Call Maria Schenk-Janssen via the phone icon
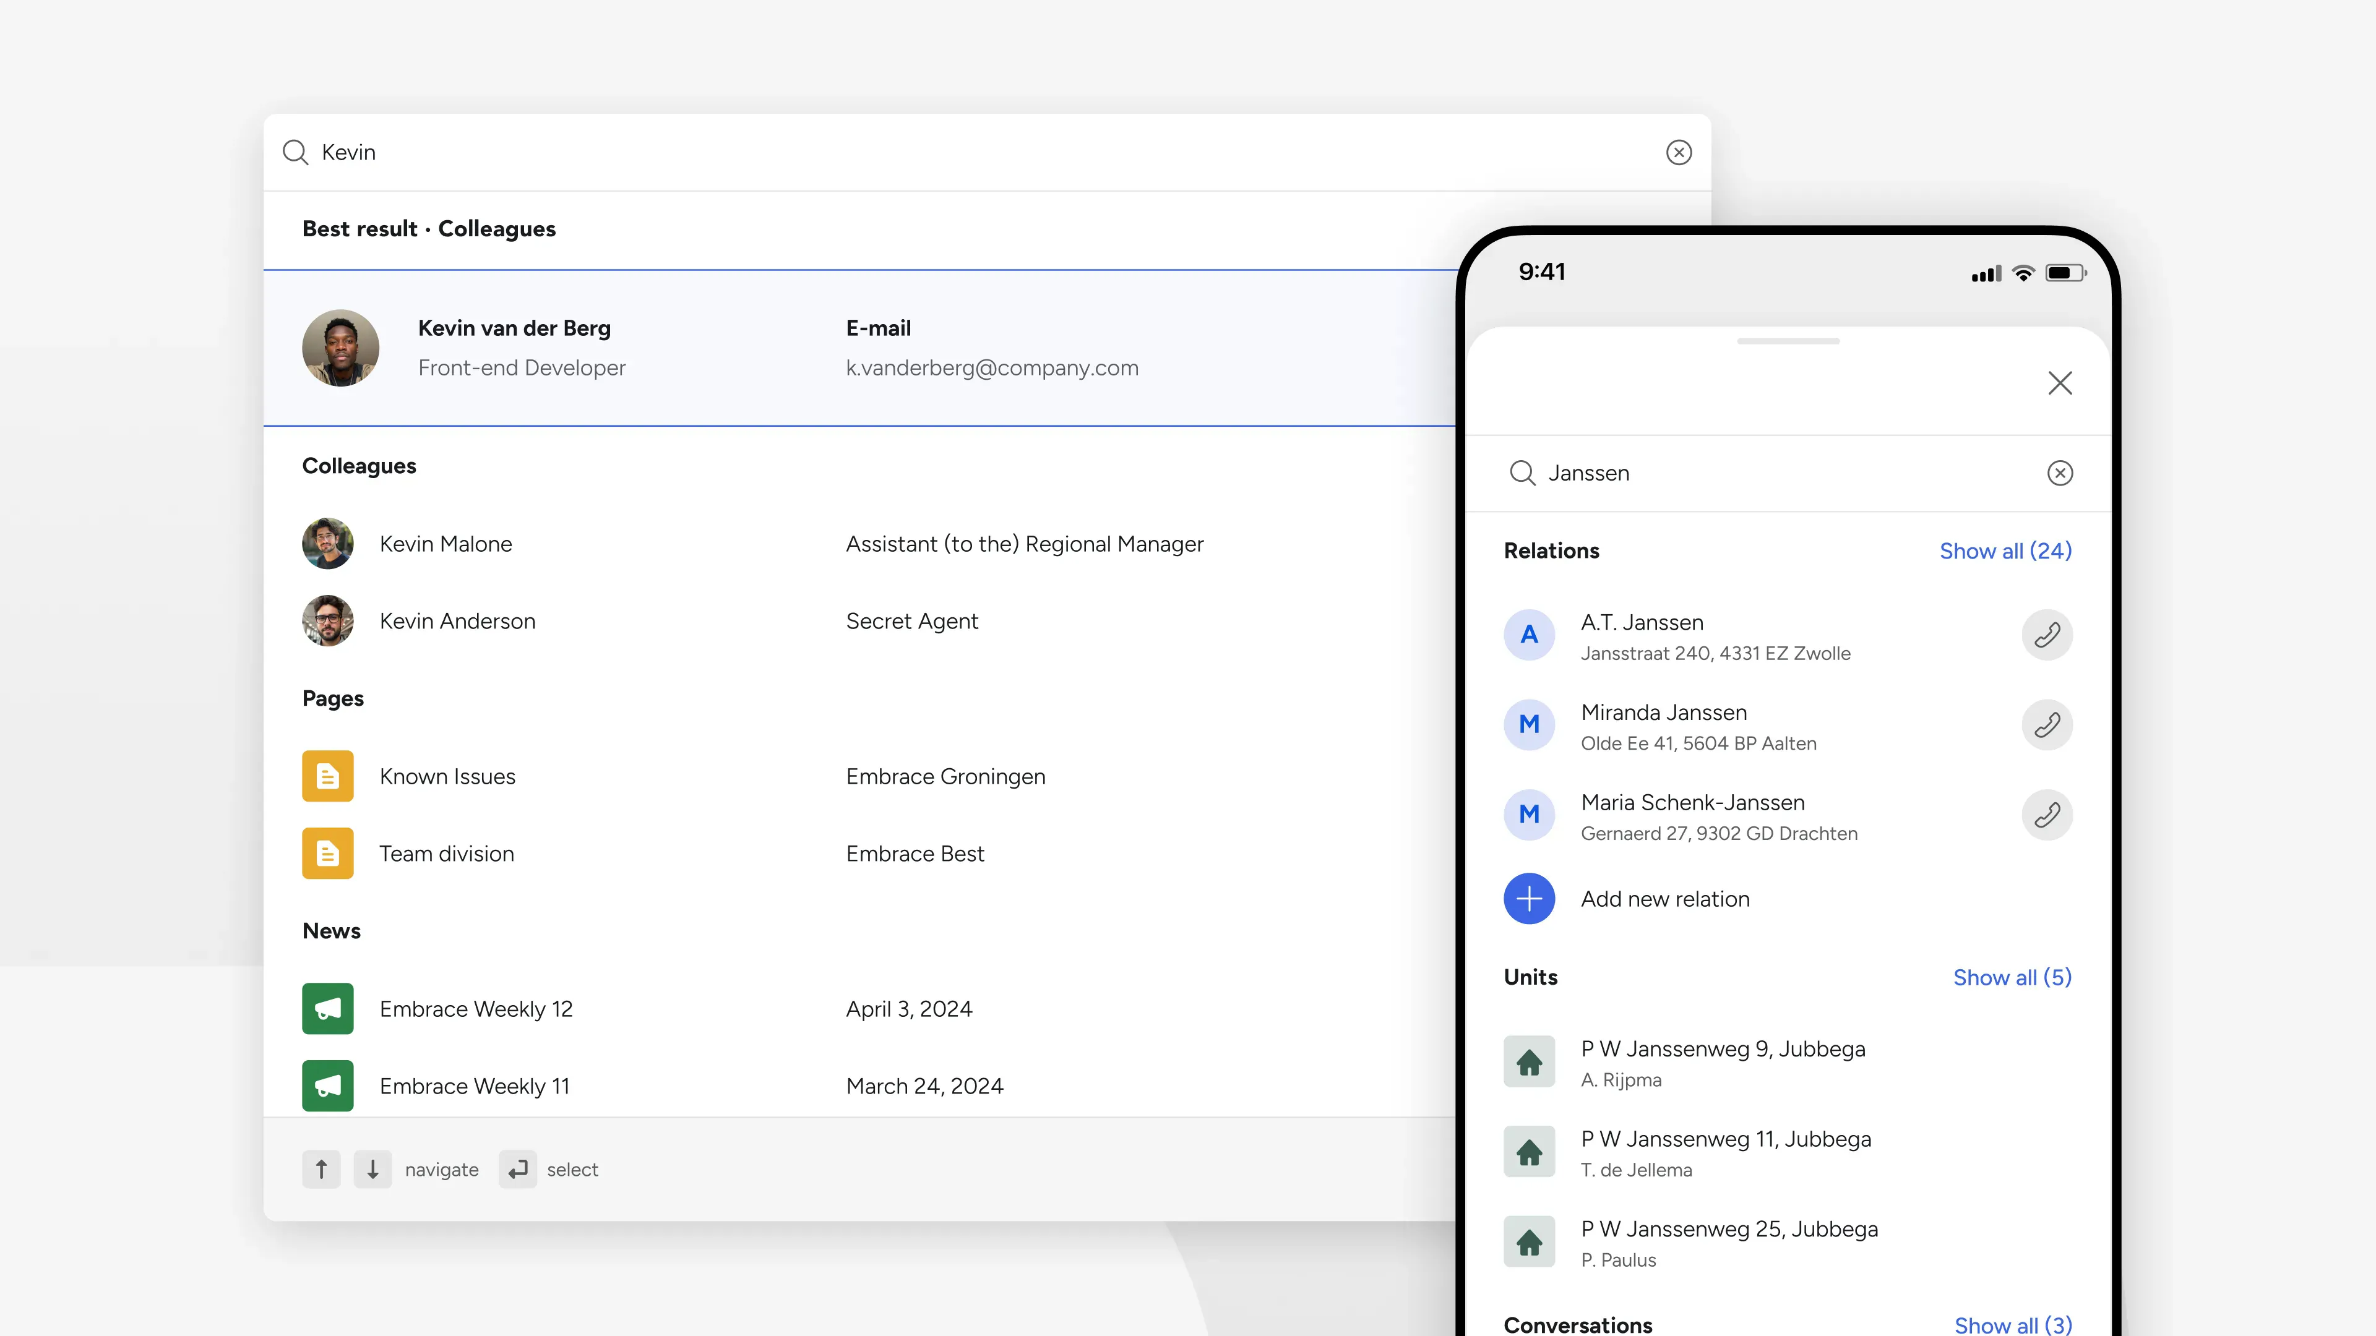The image size is (2376, 1336). [2047, 814]
